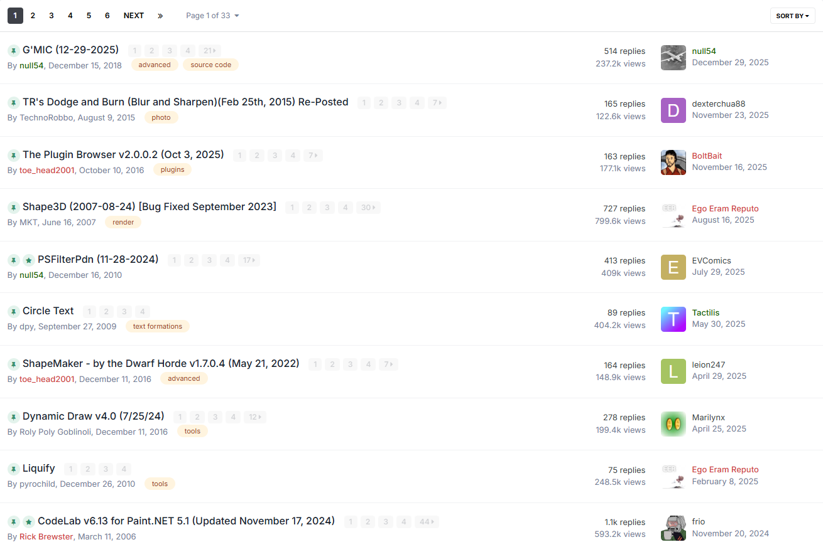Select the 'text formations' tag
Screen dimensions: 823x552
tap(157, 326)
